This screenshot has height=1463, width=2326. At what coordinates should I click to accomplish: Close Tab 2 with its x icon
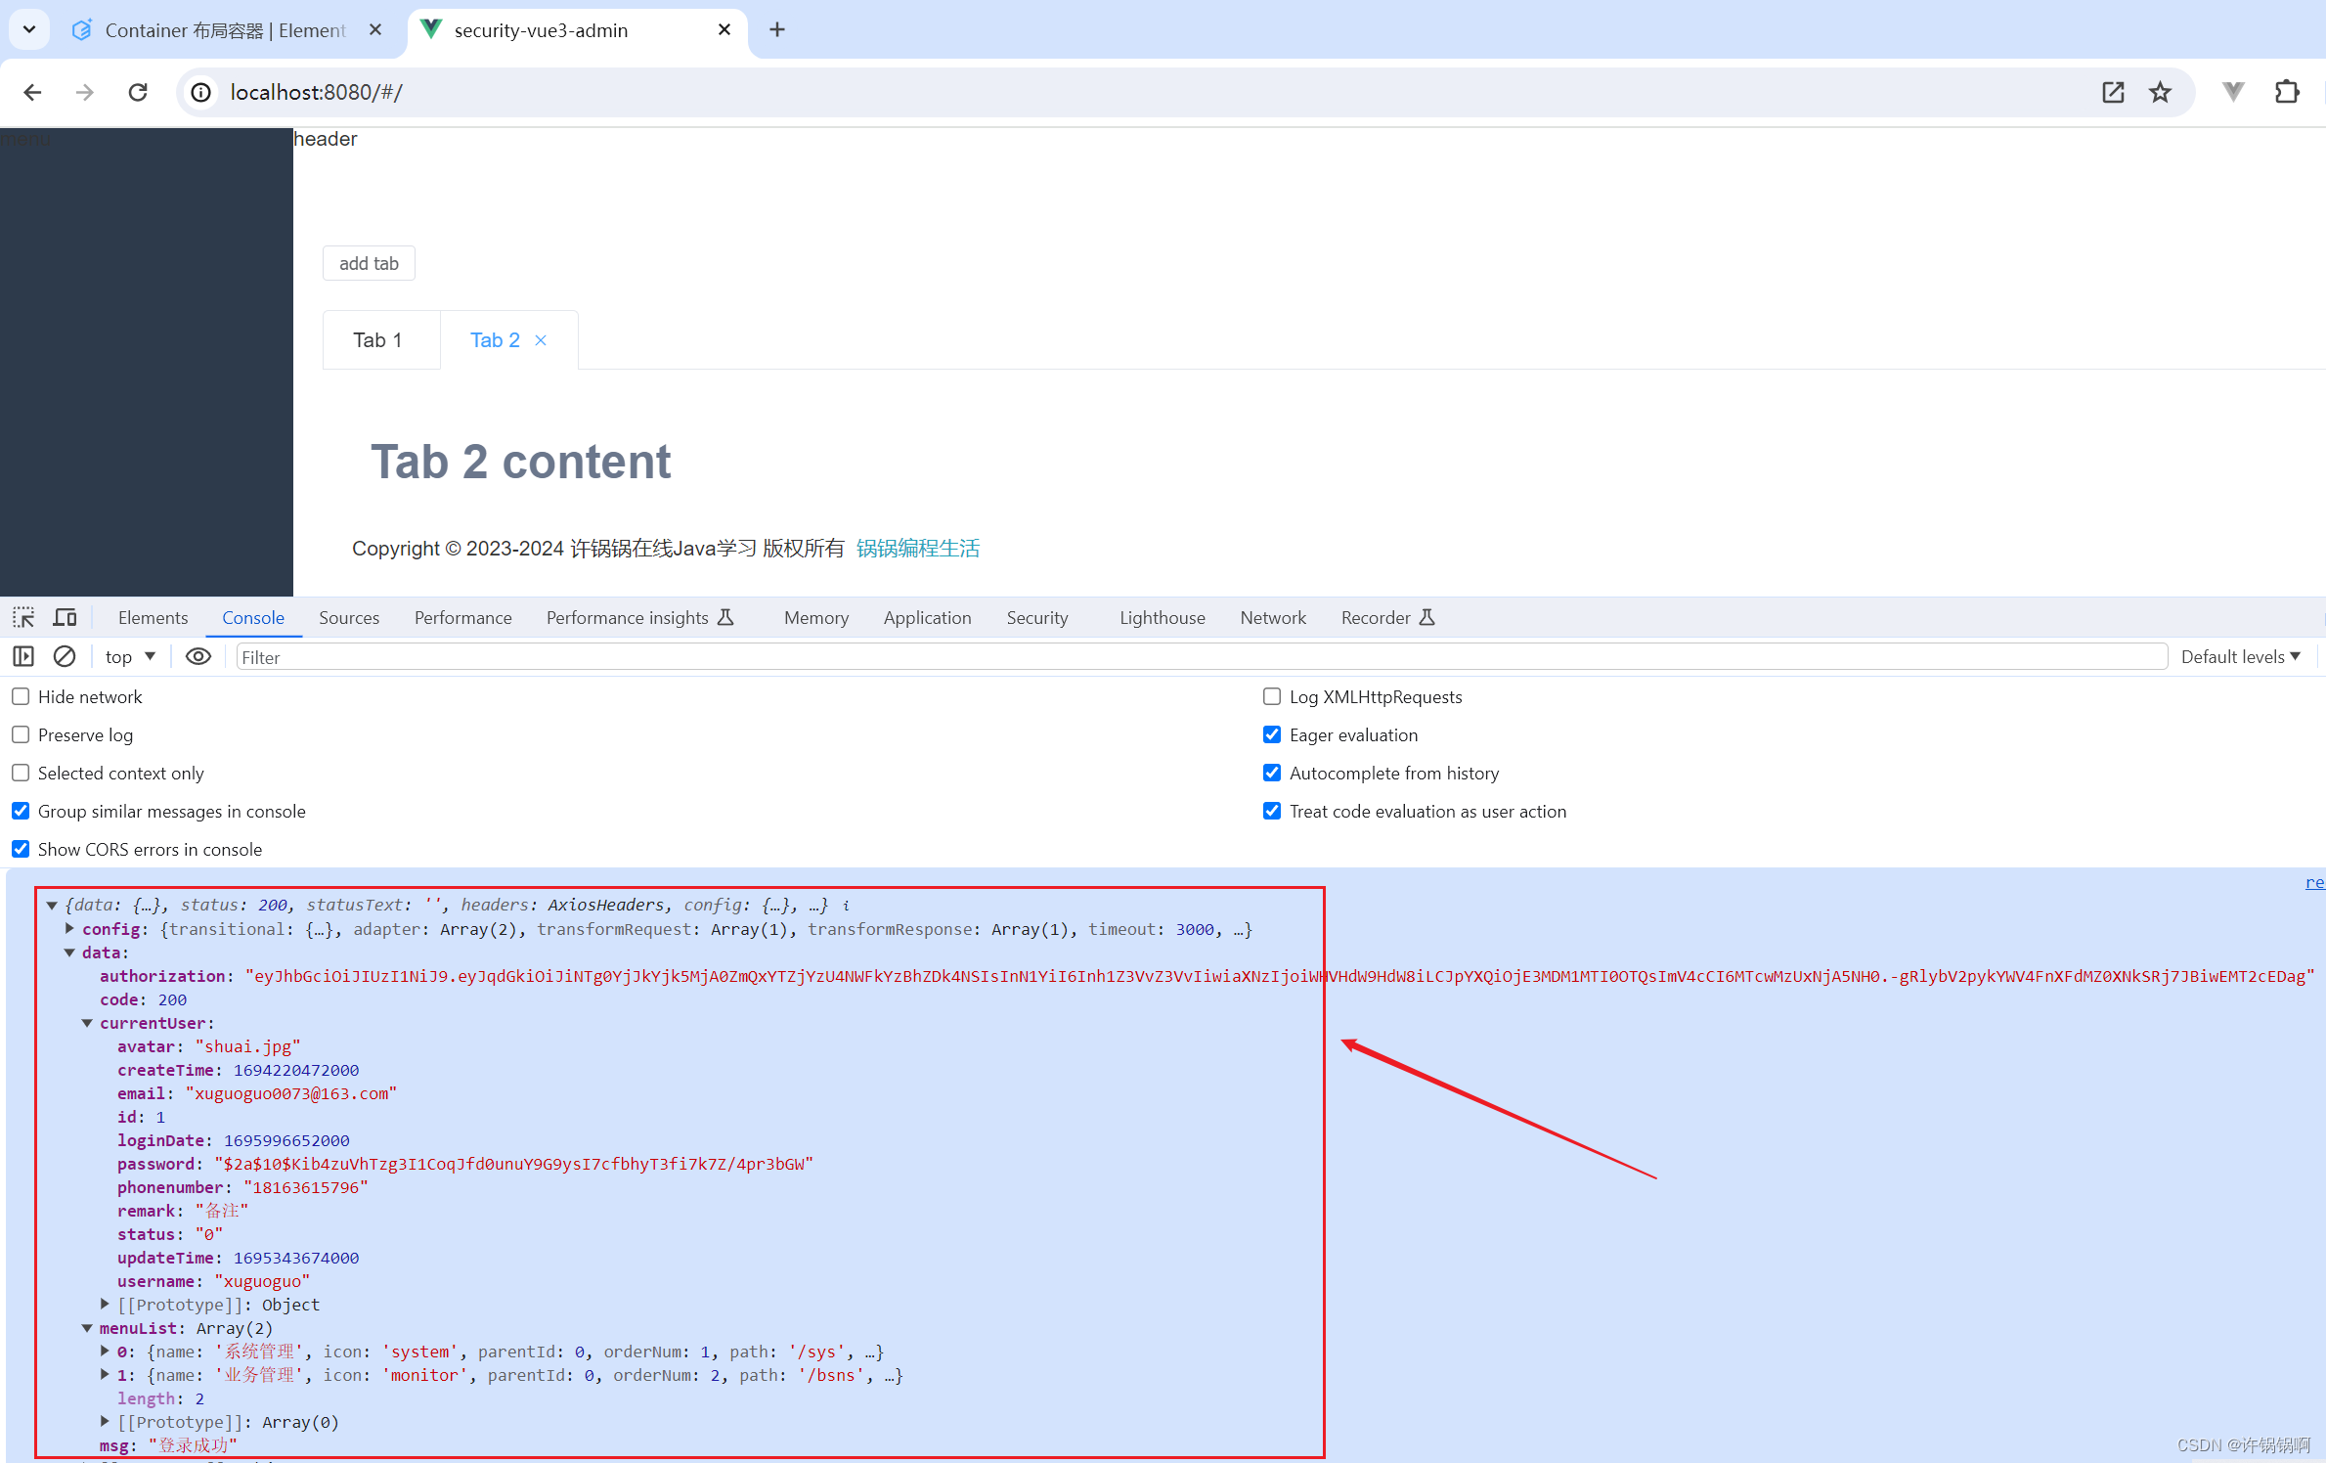[x=541, y=340]
